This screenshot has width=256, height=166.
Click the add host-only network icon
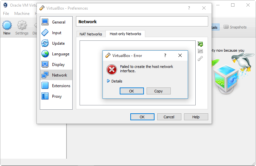pos(200,44)
